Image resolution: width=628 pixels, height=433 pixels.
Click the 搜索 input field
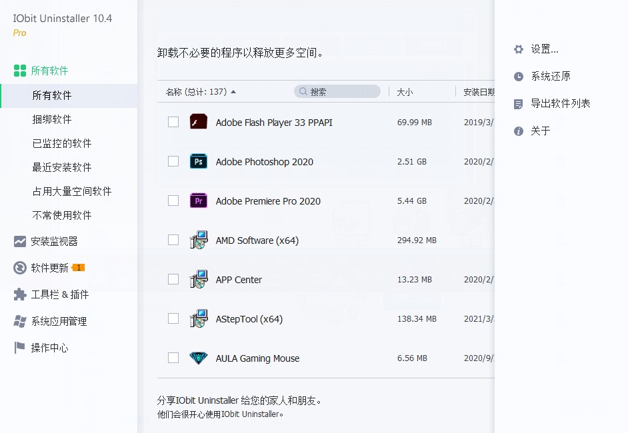click(x=337, y=91)
